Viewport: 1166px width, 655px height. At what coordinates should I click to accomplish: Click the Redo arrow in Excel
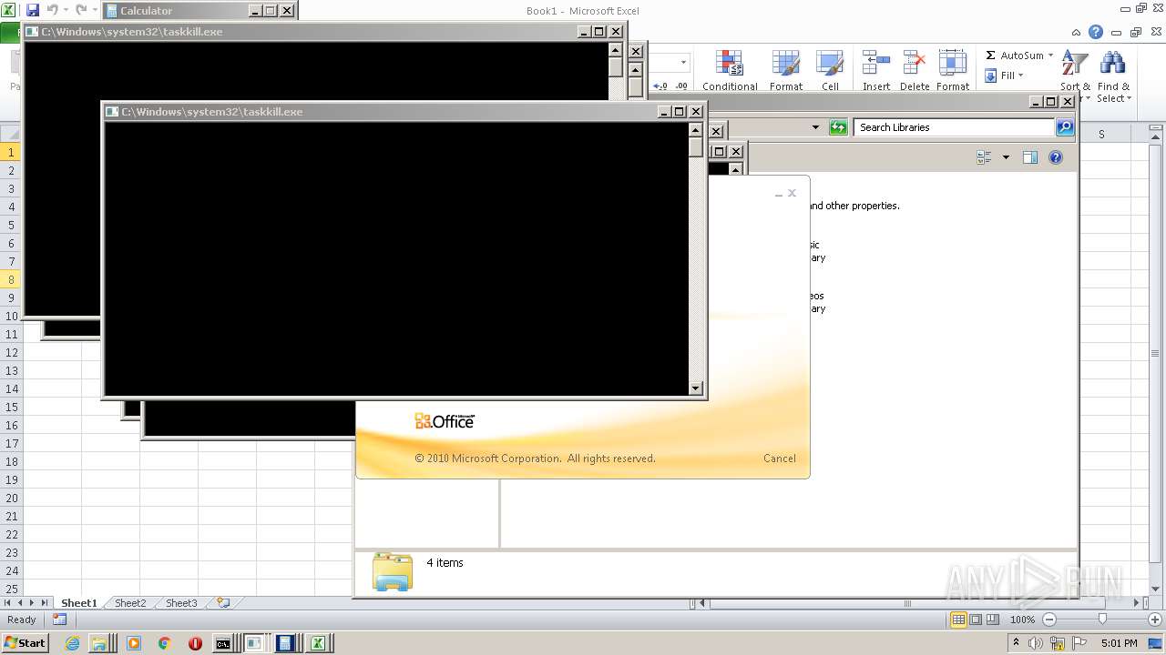[x=81, y=10]
